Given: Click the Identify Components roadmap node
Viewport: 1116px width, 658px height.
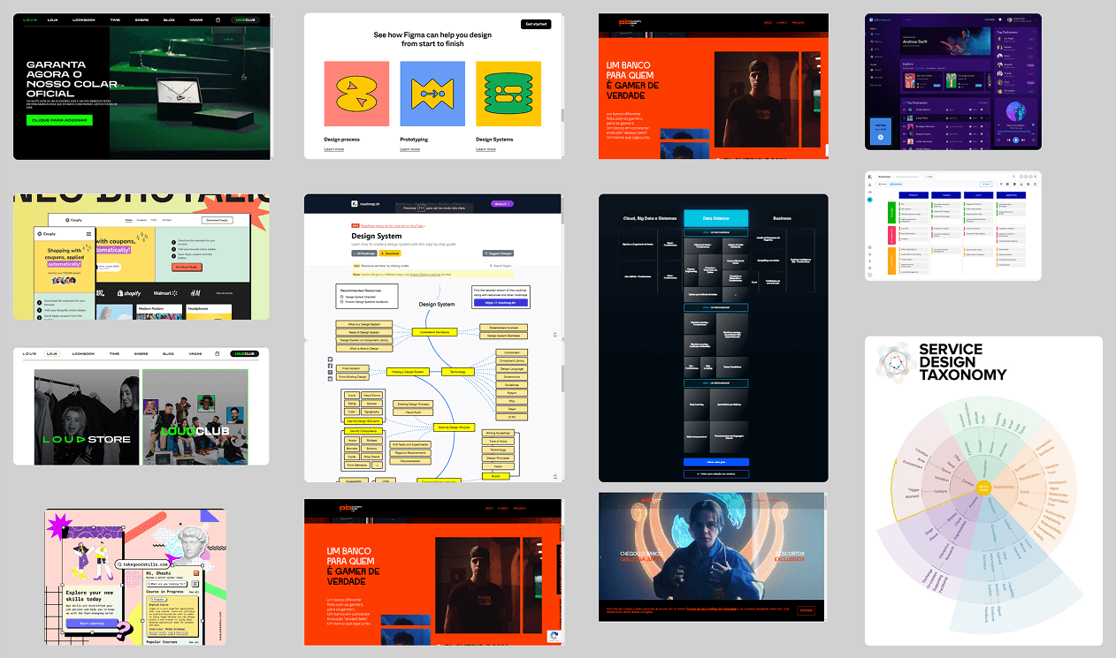Looking at the screenshot, I should pos(363,430).
